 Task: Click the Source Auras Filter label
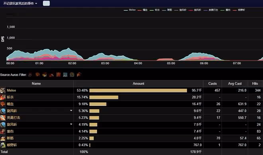click(x=14, y=75)
